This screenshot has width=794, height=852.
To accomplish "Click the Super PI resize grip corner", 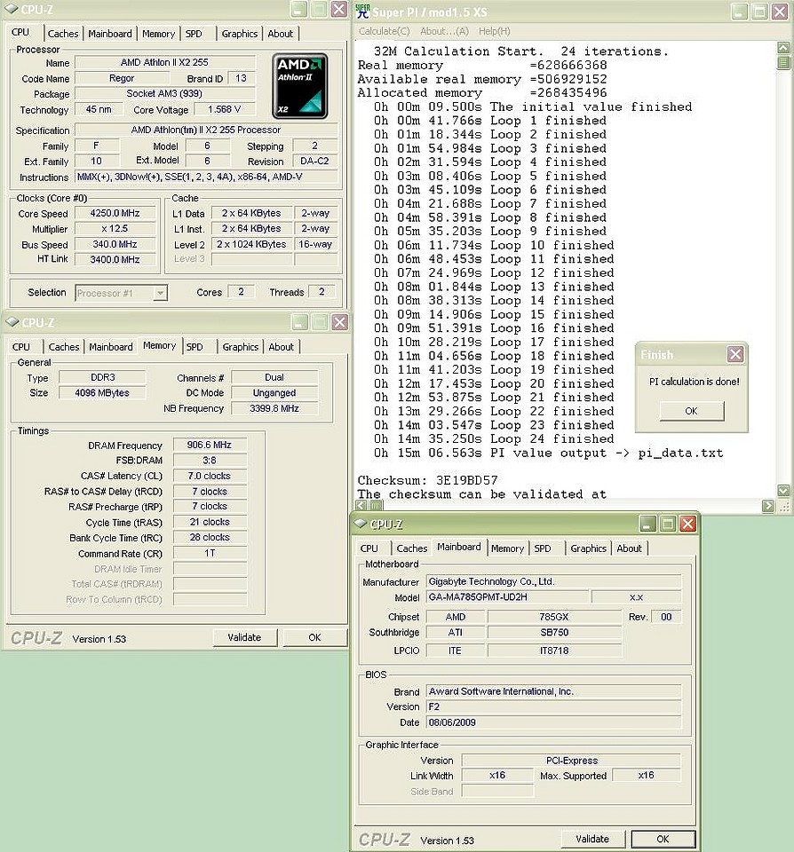I will point(784,507).
